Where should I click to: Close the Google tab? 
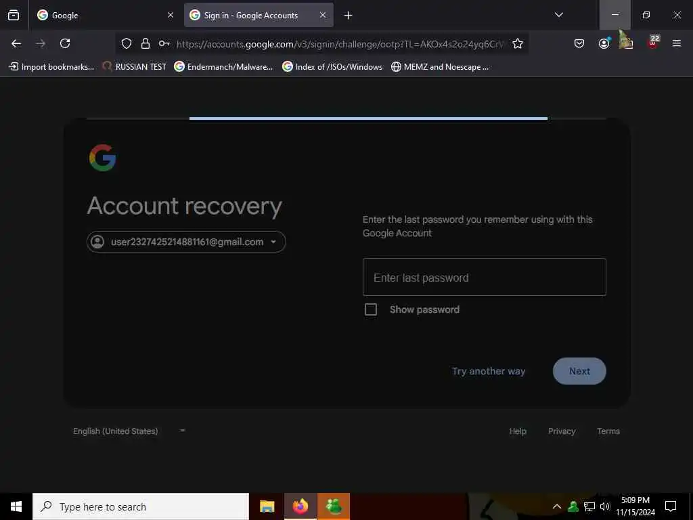(x=171, y=15)
